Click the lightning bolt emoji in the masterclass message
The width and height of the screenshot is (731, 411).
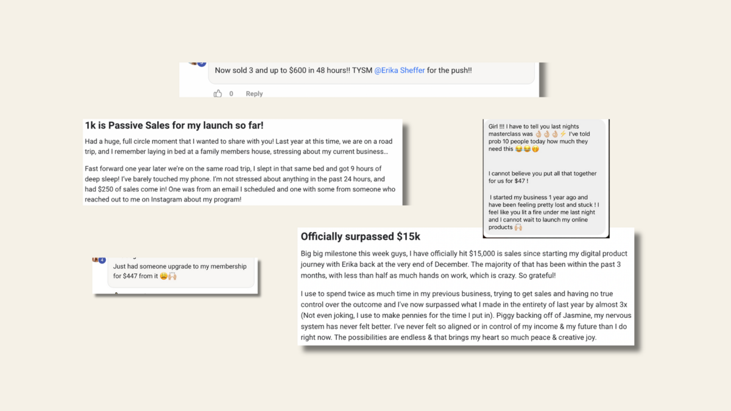pos(563,134)
